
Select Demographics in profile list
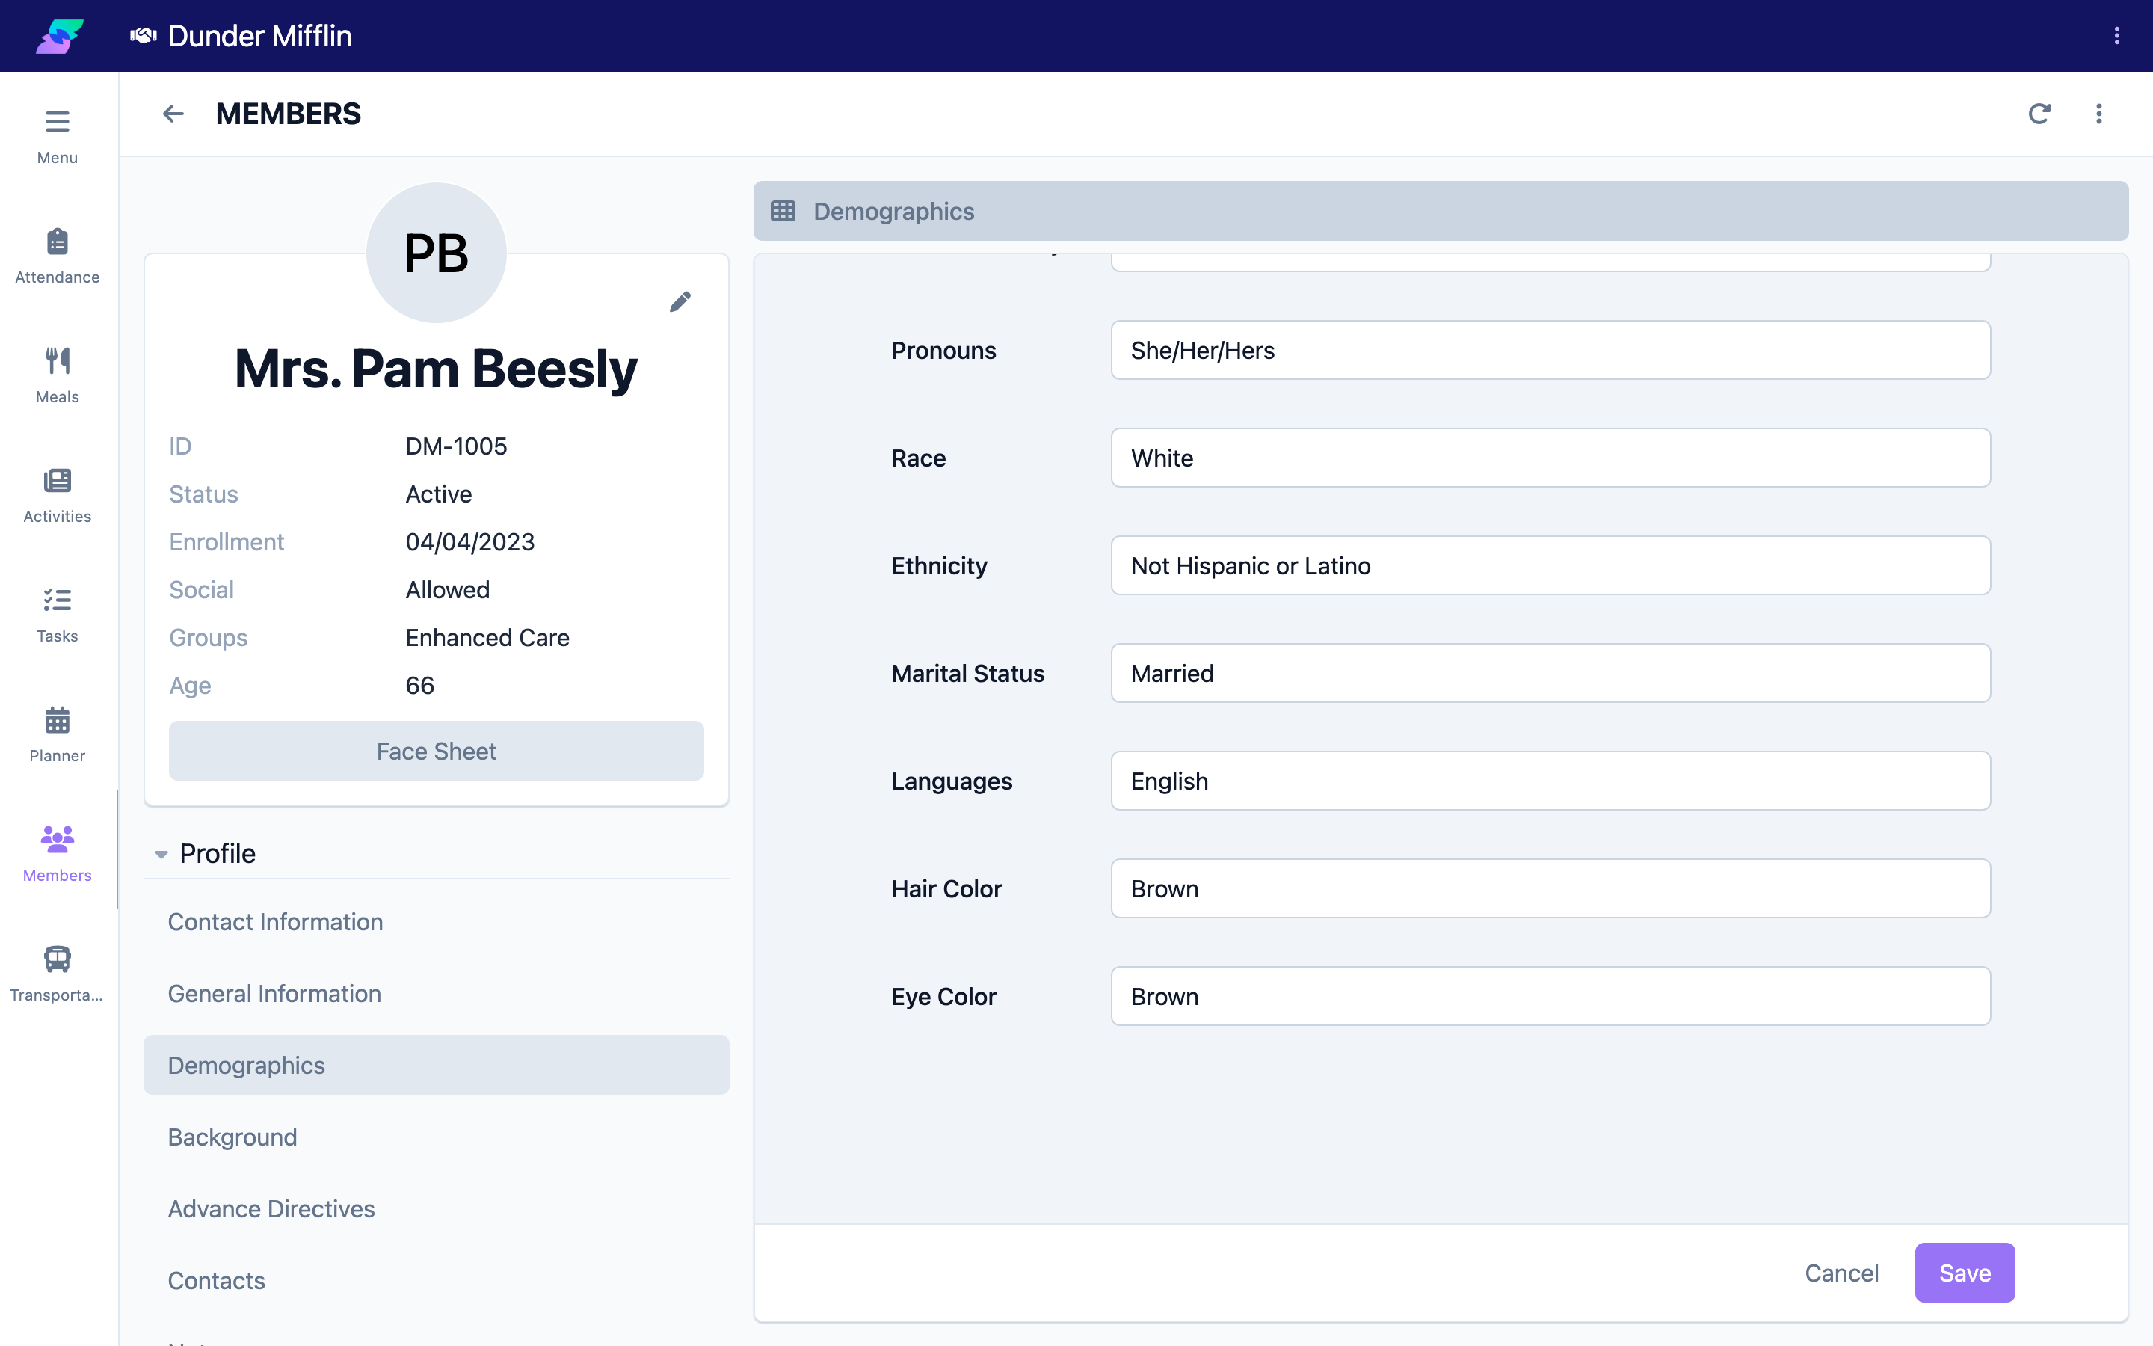[436, 1065]
